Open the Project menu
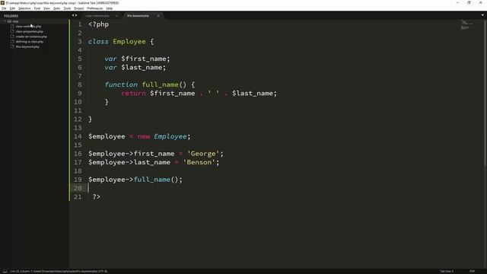This screenshot has width=487, height=274. coord(79,8)
